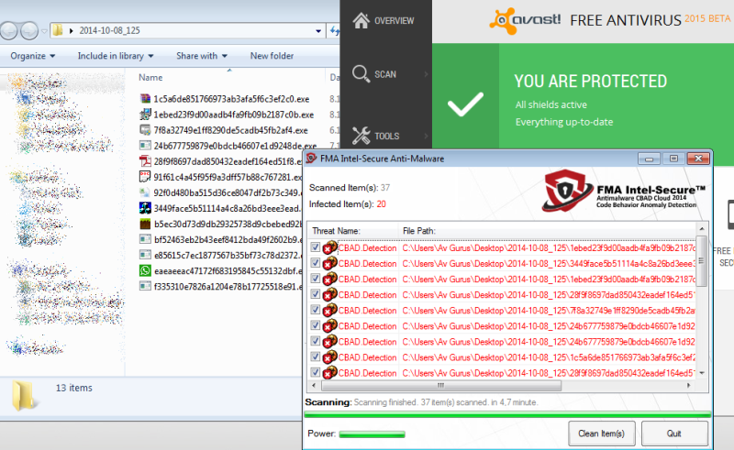Screen dimensions: 734x450
Task: Uncheck the 3449face5b51114a detection checkbox
Action: tap(315, 263)
